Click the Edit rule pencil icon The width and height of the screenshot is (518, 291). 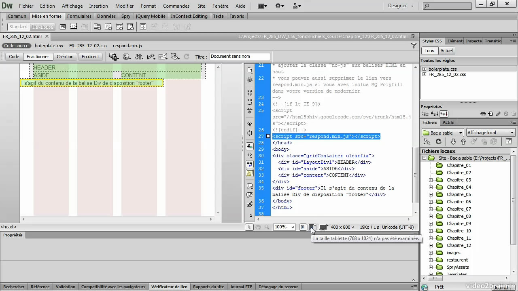(x=498, y=114)
